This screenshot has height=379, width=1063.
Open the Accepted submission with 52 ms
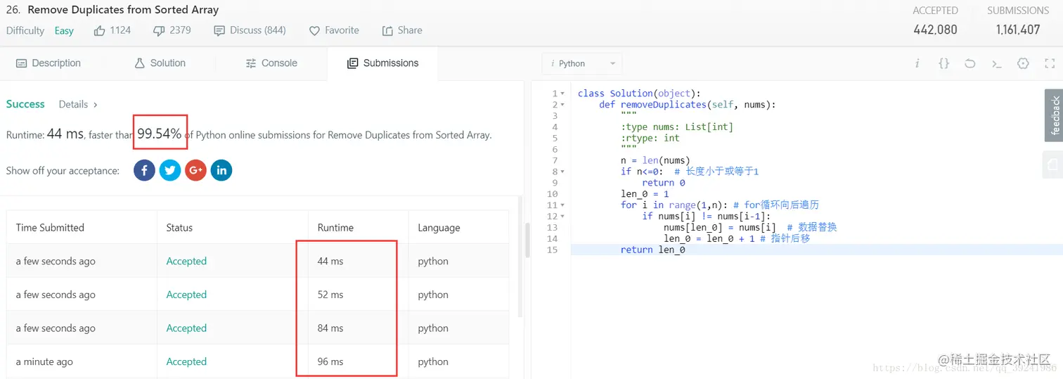pyautogui.click(x=186, y=295)
